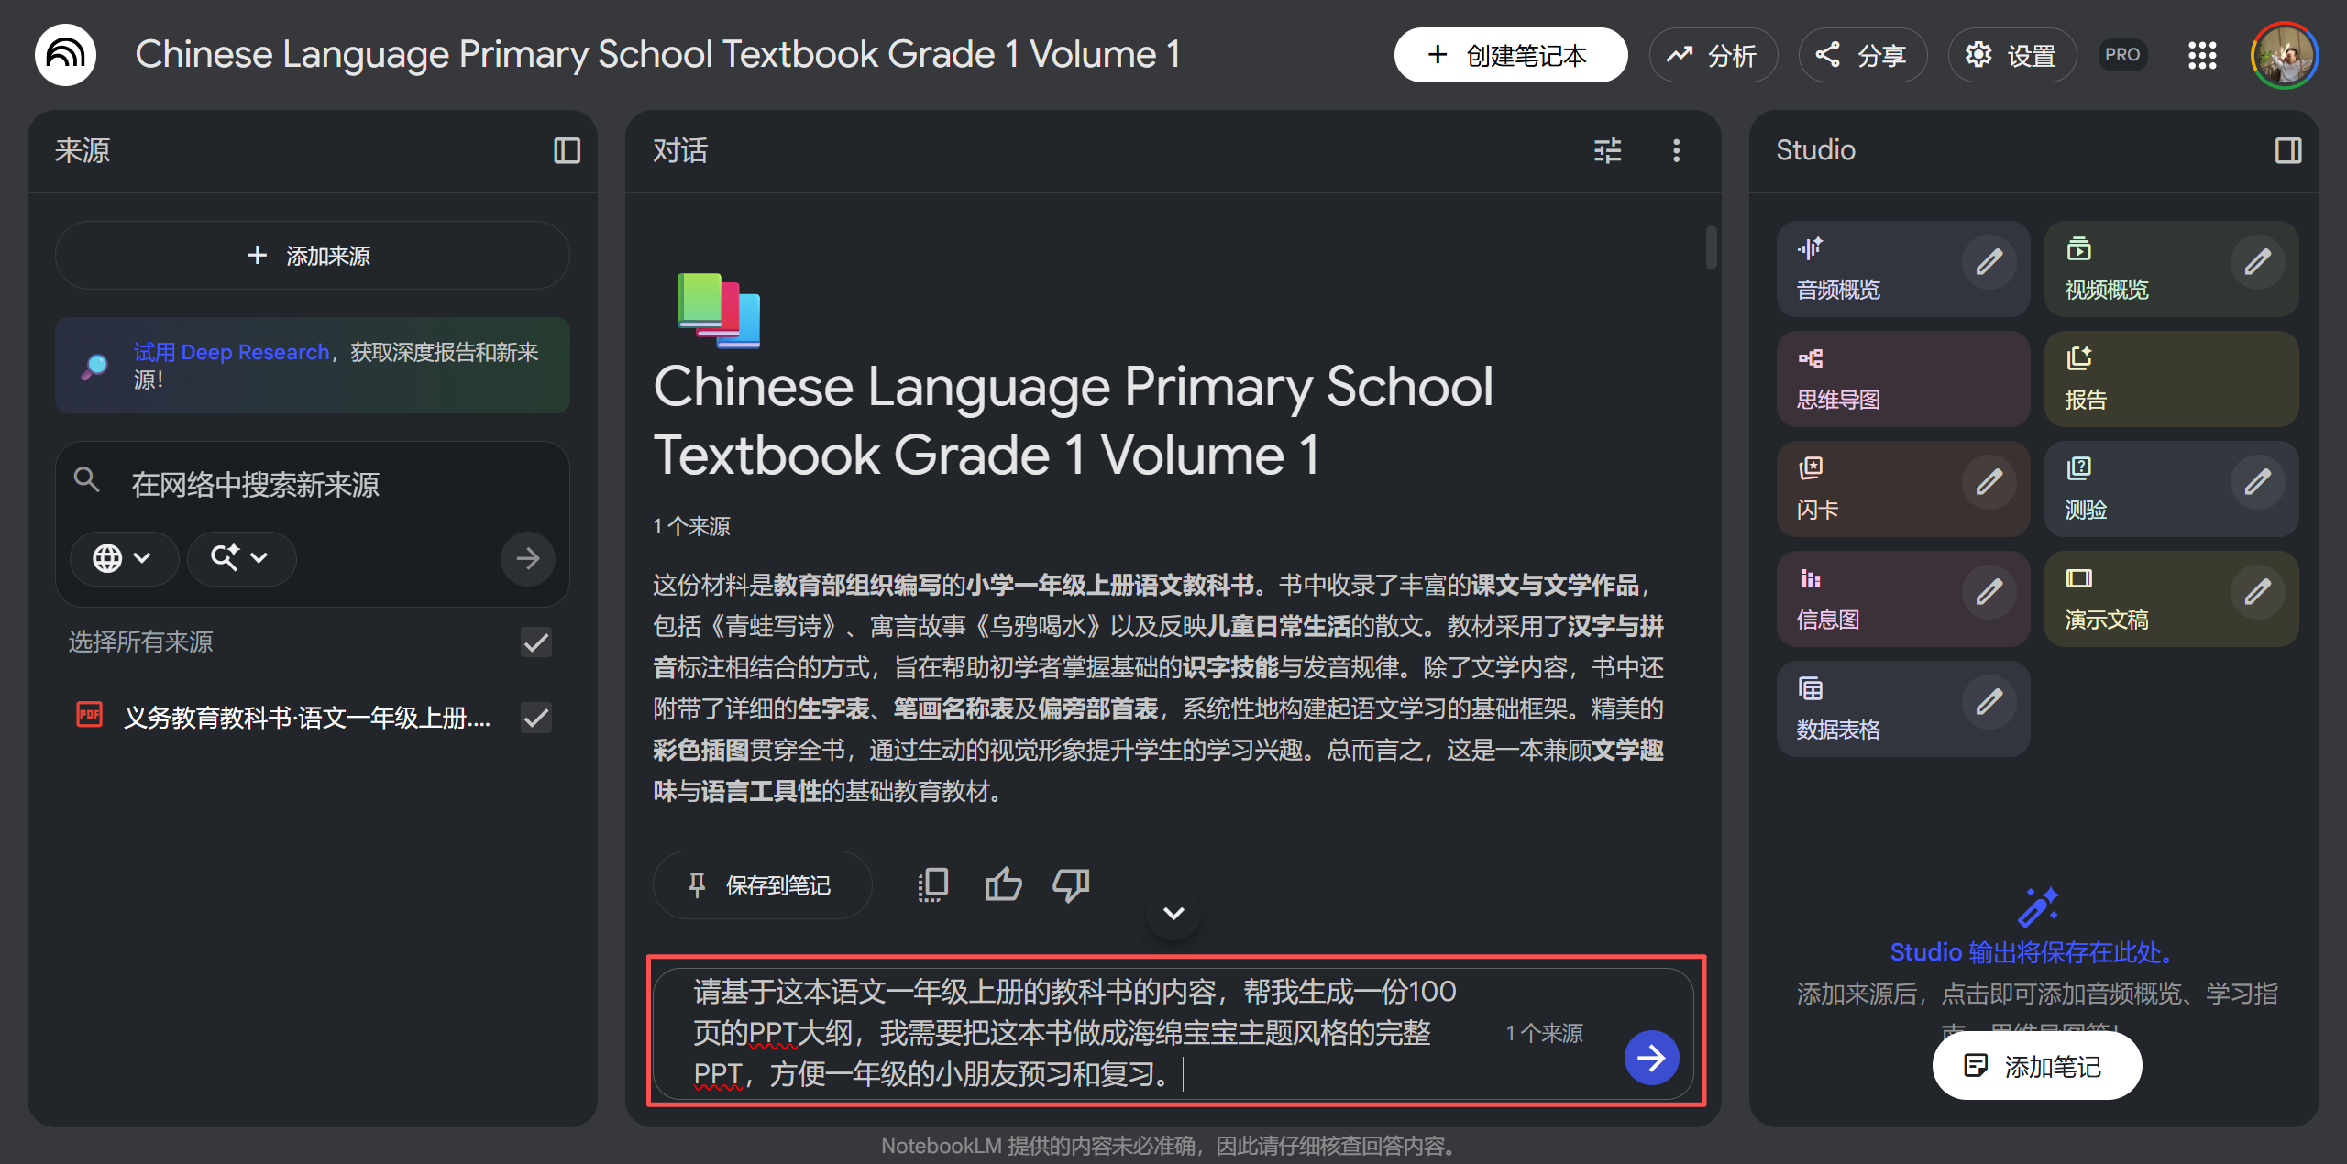Viewport: 2347px width, 1164px height.
Task: Click the send arrow in chat input
Action: [x=1651, y=1057]
